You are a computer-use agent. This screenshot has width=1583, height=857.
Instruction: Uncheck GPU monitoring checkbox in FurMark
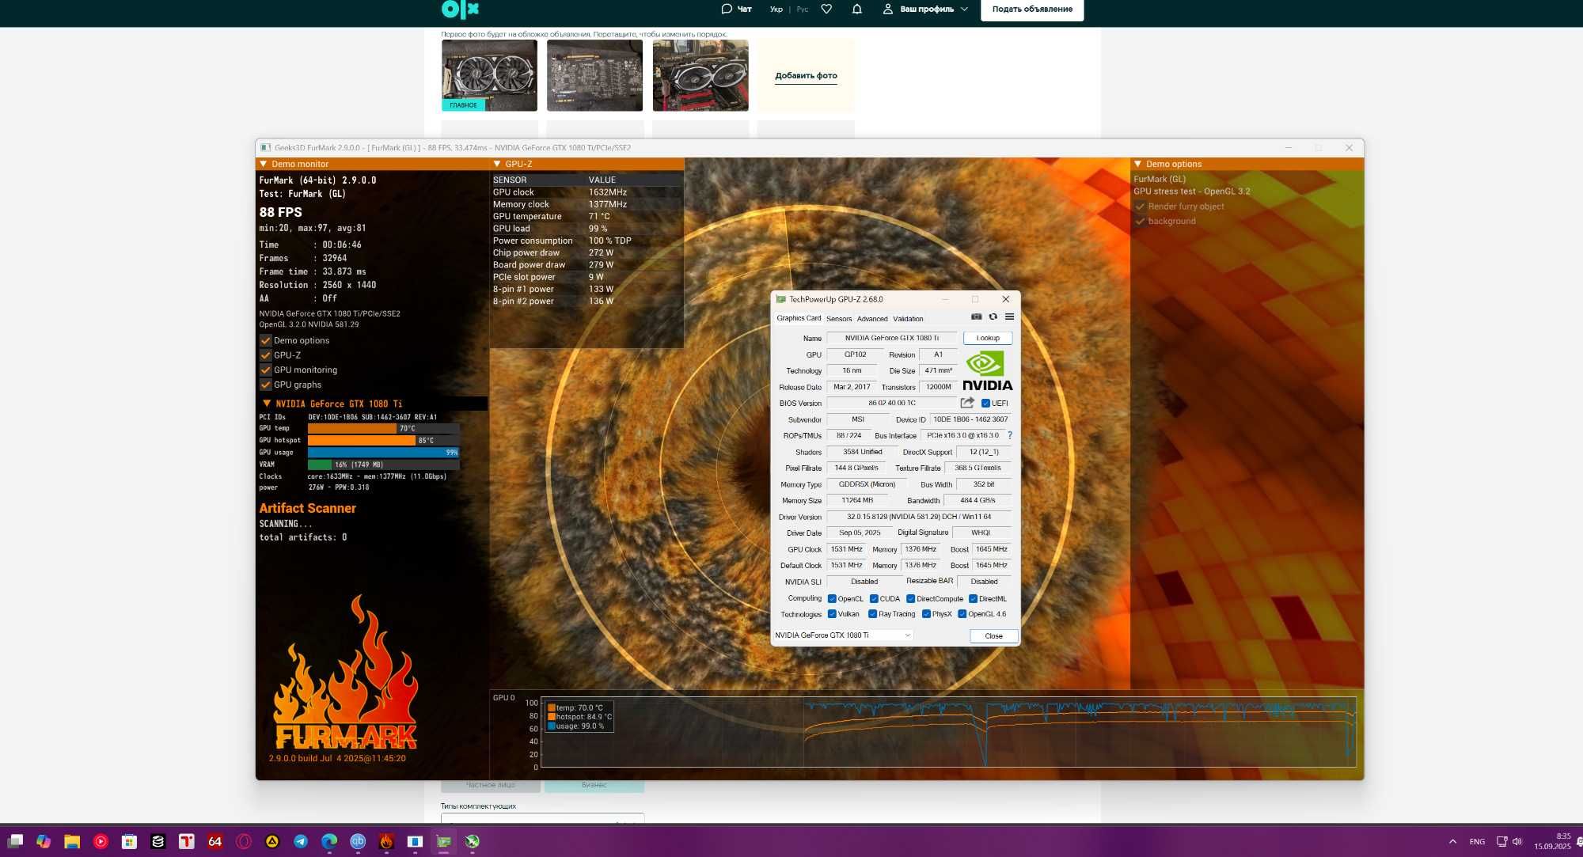(266, 370)
